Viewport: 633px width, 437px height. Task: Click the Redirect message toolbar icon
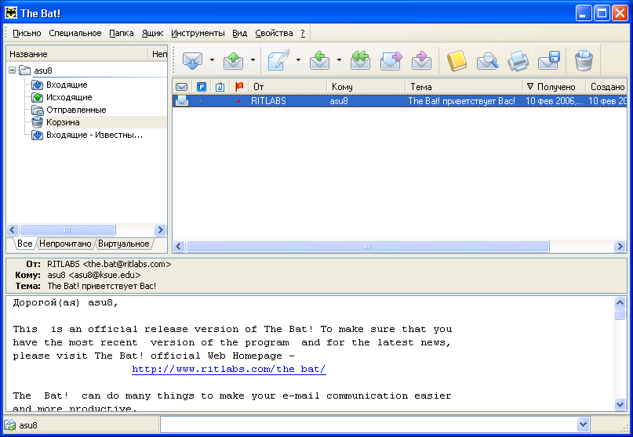click(421, 60)
